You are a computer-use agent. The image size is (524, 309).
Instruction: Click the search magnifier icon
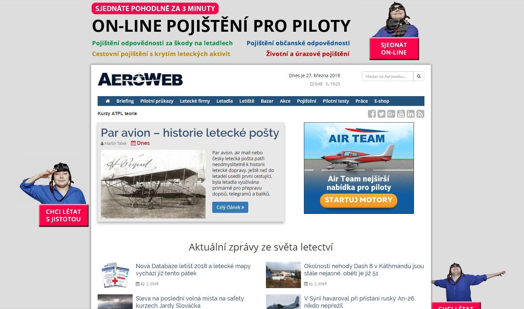(419, 76)
